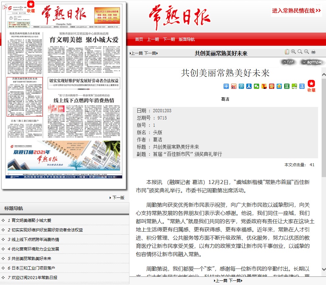The image size is (326, 285).
Task: Select the 切实实现好维护好发展好劳动者合法权益 box on the thumbnail
Action: click(x=84, y=83)
